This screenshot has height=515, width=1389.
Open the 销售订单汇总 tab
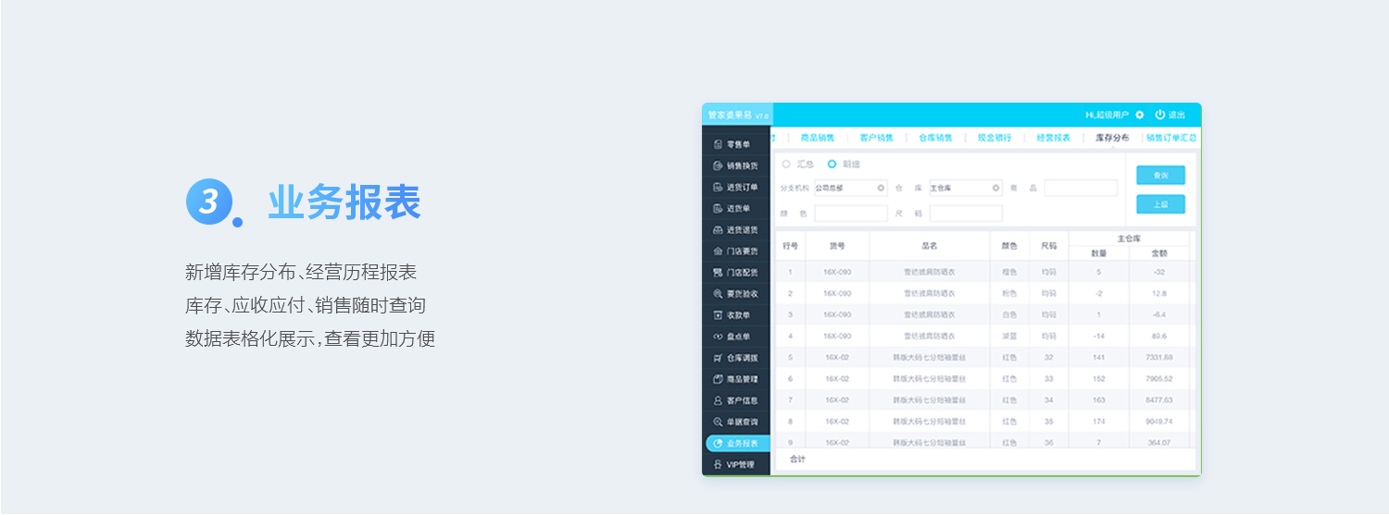tap(1171, 138)
